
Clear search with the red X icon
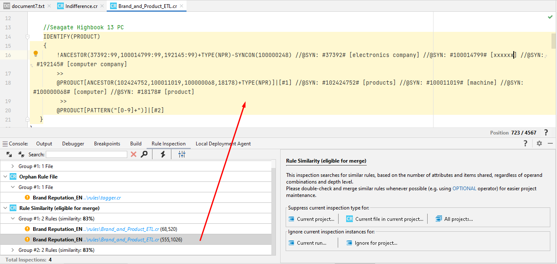(134, 155)
